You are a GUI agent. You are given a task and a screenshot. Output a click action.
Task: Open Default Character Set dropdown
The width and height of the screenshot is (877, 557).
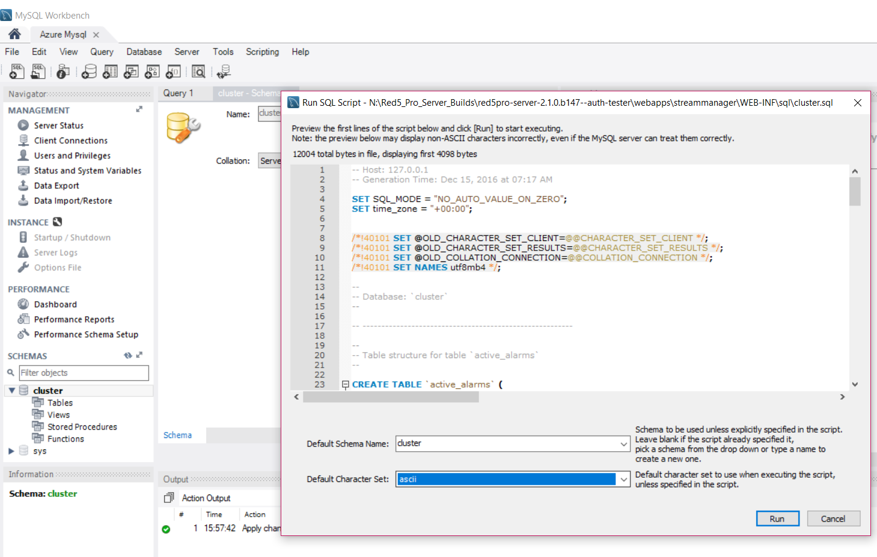point(624,479)
